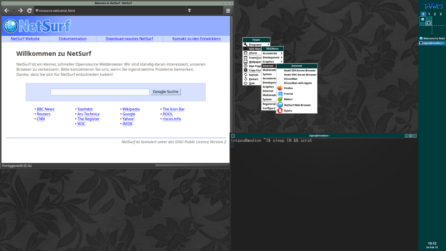Click the NetSurf globe logo in the page banner

[x=11, y=26]
